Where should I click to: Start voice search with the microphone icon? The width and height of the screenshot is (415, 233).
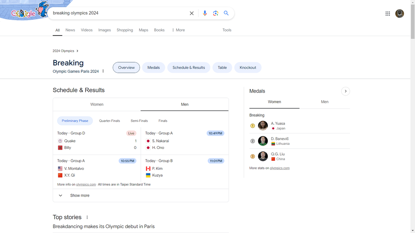tap(205, 13)
